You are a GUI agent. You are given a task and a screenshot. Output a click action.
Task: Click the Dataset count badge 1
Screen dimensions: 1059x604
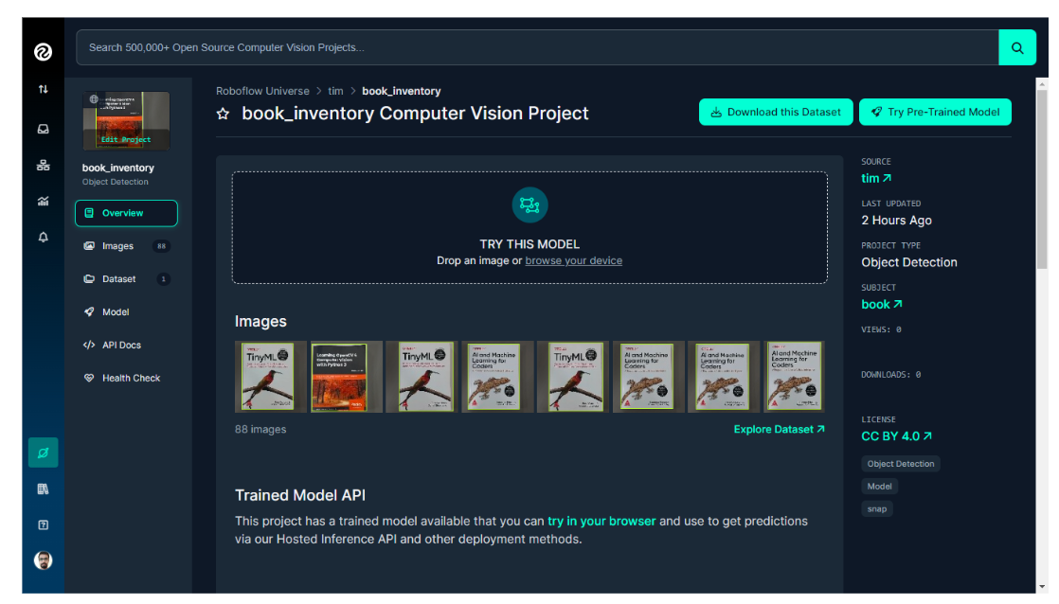(x=164, y=278)
